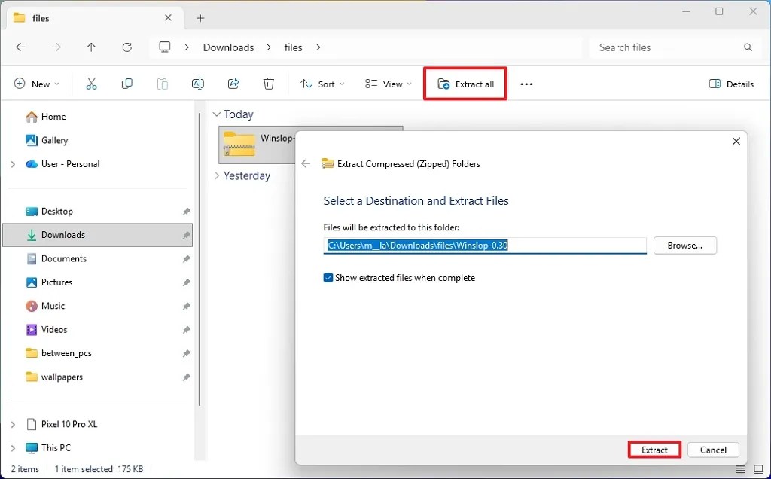Collapse the Today group in the file list
The height and width of the screenshot is (479, 771).
click(x=217, y=114)
